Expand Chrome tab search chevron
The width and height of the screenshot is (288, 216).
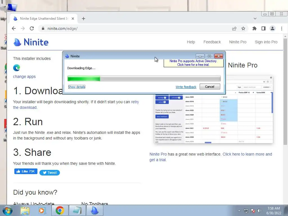(255, 19)
